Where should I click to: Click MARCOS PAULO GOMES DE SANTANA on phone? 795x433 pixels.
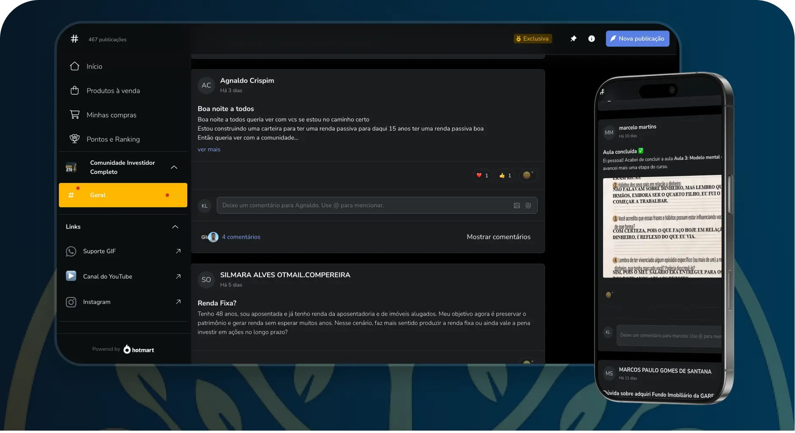point(665,370)
